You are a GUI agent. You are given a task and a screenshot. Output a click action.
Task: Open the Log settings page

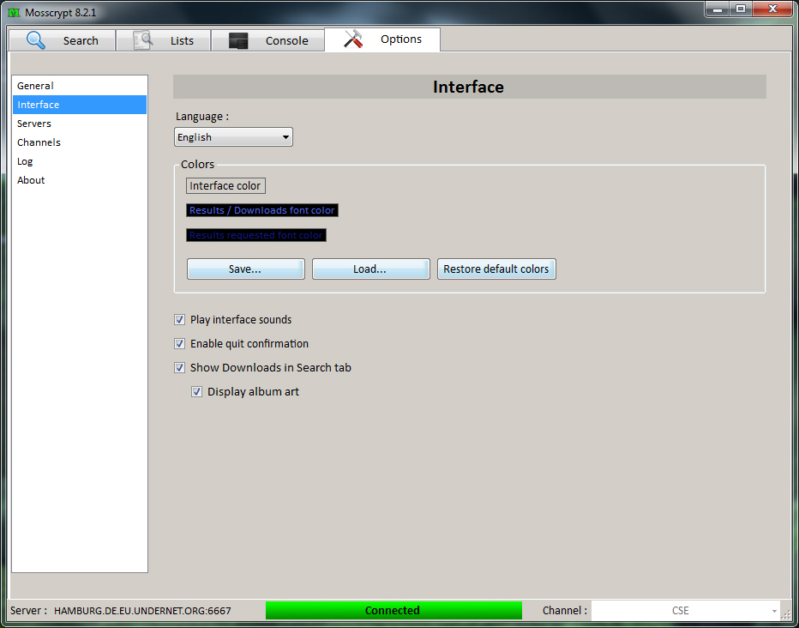(x=80, y=161)
